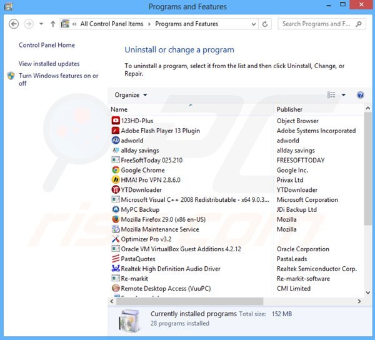Click the MyPC Backup icon
This screenshot has height=340, width=375.
116,209
